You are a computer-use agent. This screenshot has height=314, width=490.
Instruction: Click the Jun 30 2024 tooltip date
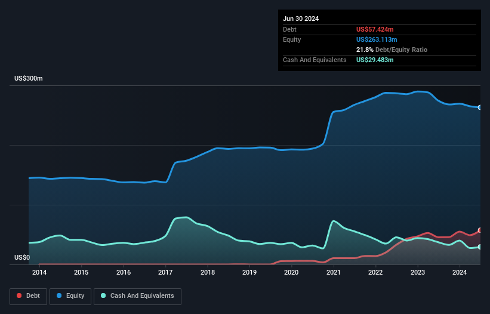tap(301, 19)
